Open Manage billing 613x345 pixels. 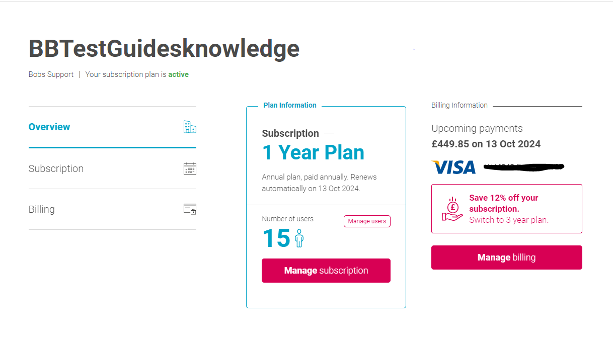pyautogui.click(x=506, y=257)
